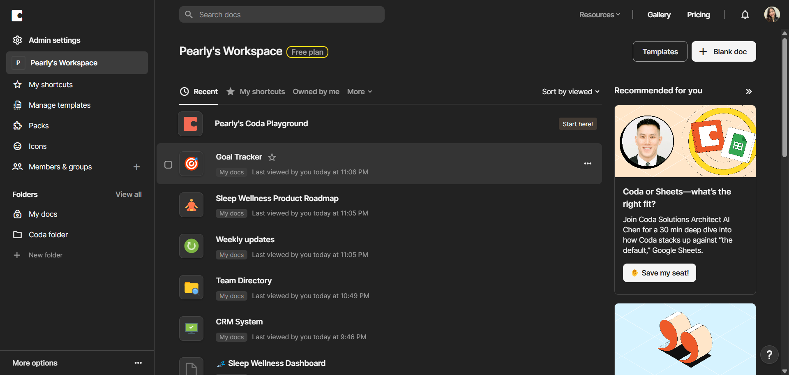Viewport: 789px width, 375px height.
Task: Click the notifications bell icon
Action: tap(745, 15)
